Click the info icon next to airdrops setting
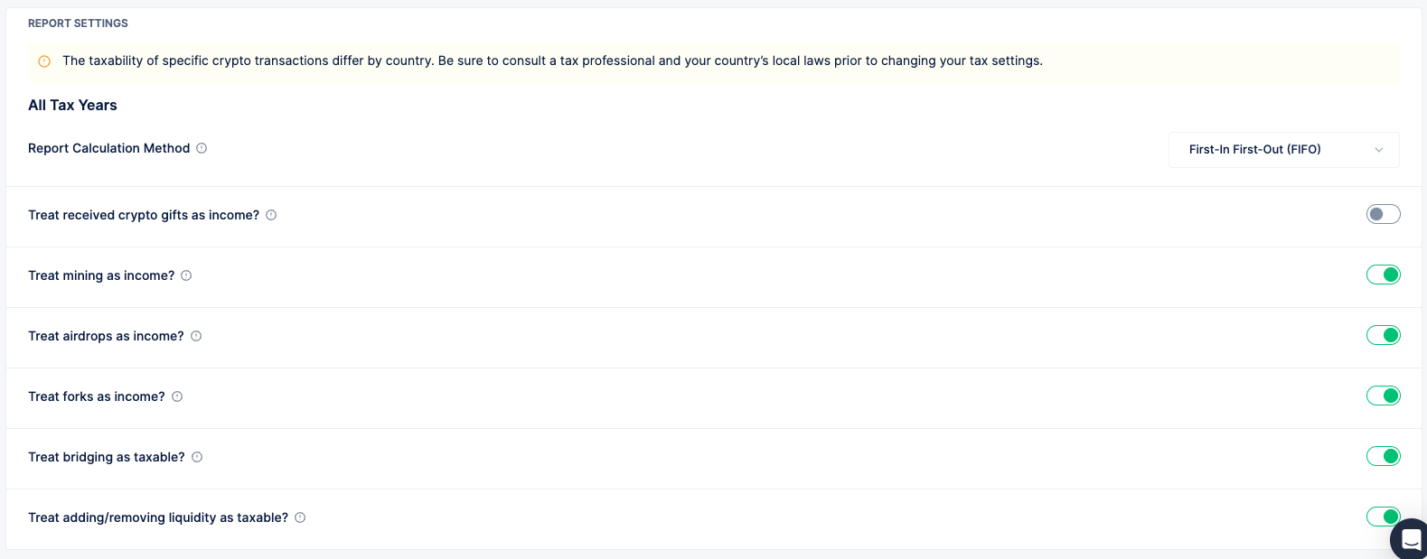 click(x=196, y=336)
